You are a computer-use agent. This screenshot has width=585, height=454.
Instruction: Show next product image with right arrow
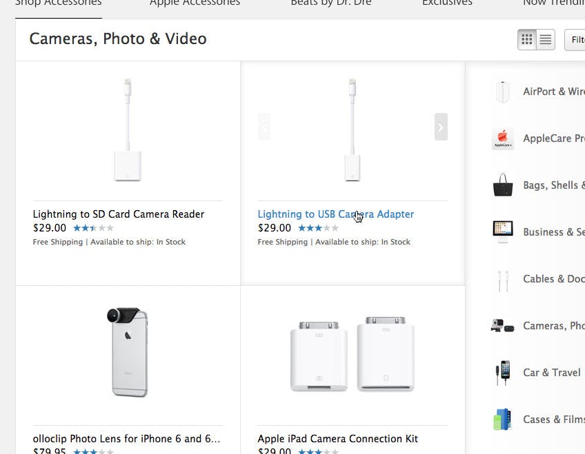tap(441, 127)
